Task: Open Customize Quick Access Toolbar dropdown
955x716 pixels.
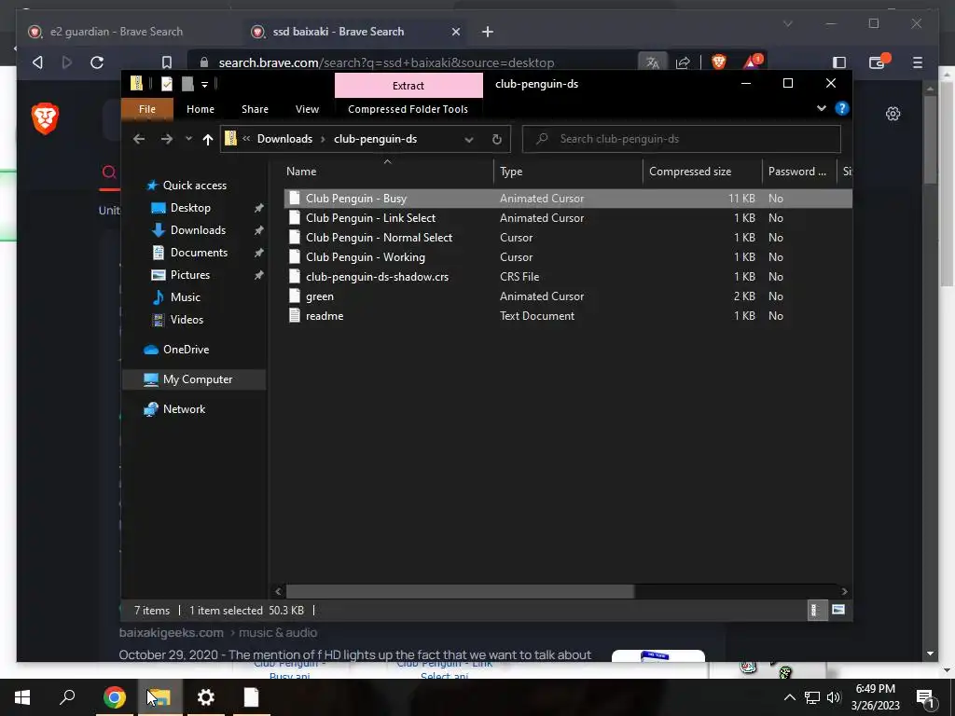Action: pos(204,85)
